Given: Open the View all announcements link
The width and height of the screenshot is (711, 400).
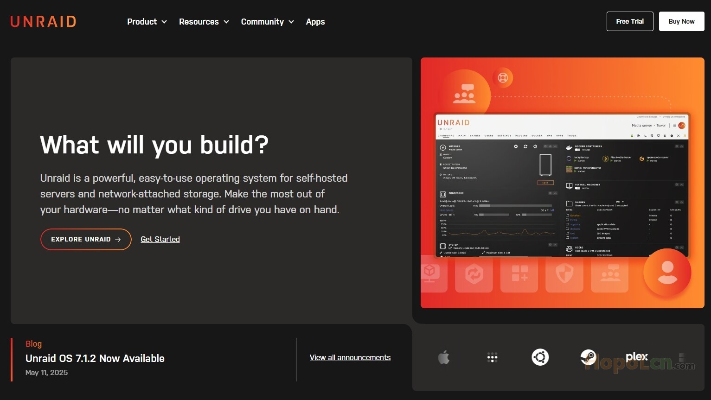Looking at the screenshot, I should [350, 357].
